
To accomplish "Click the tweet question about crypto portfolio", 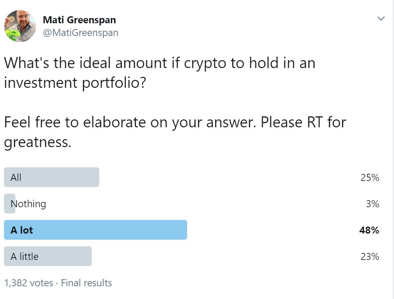I will 159,72.
